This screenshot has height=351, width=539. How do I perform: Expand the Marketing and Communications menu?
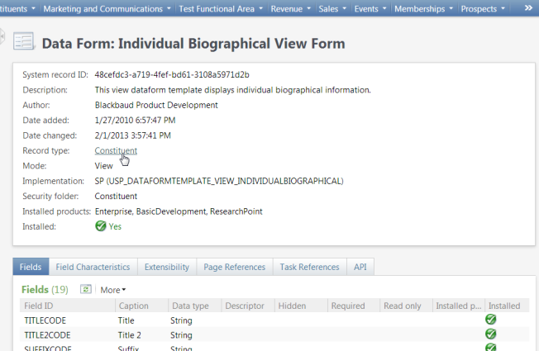pyautogui.click(x=107, y=9)
